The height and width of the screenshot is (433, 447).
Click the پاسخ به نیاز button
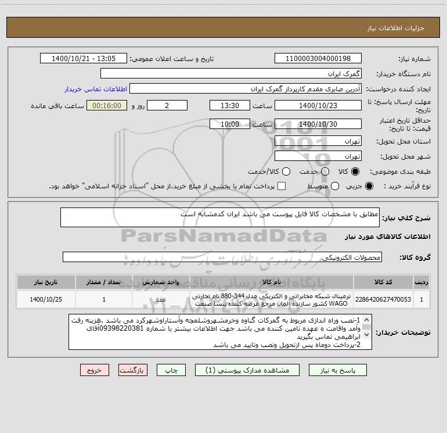click(338, 370)
